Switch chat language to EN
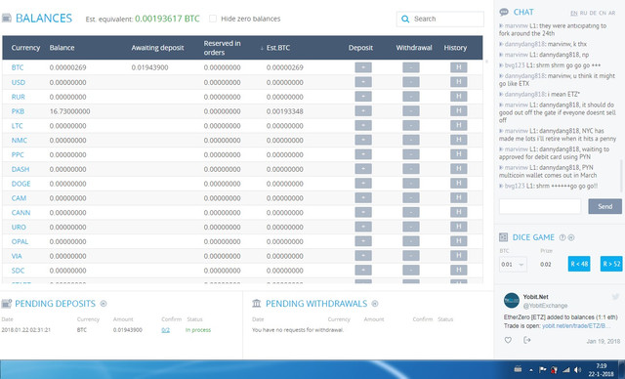This screenshot has width=625, height=379. 573,13
